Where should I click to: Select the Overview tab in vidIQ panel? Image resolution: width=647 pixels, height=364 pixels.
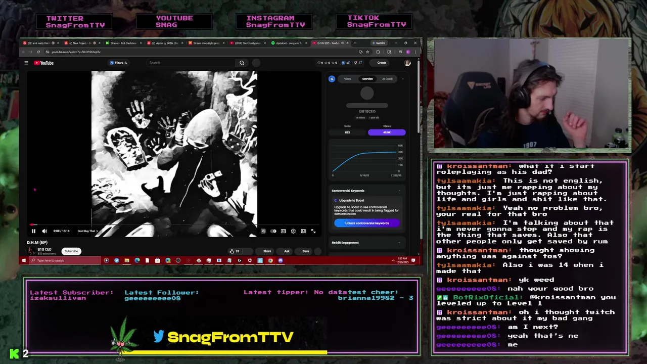[367, 79]
